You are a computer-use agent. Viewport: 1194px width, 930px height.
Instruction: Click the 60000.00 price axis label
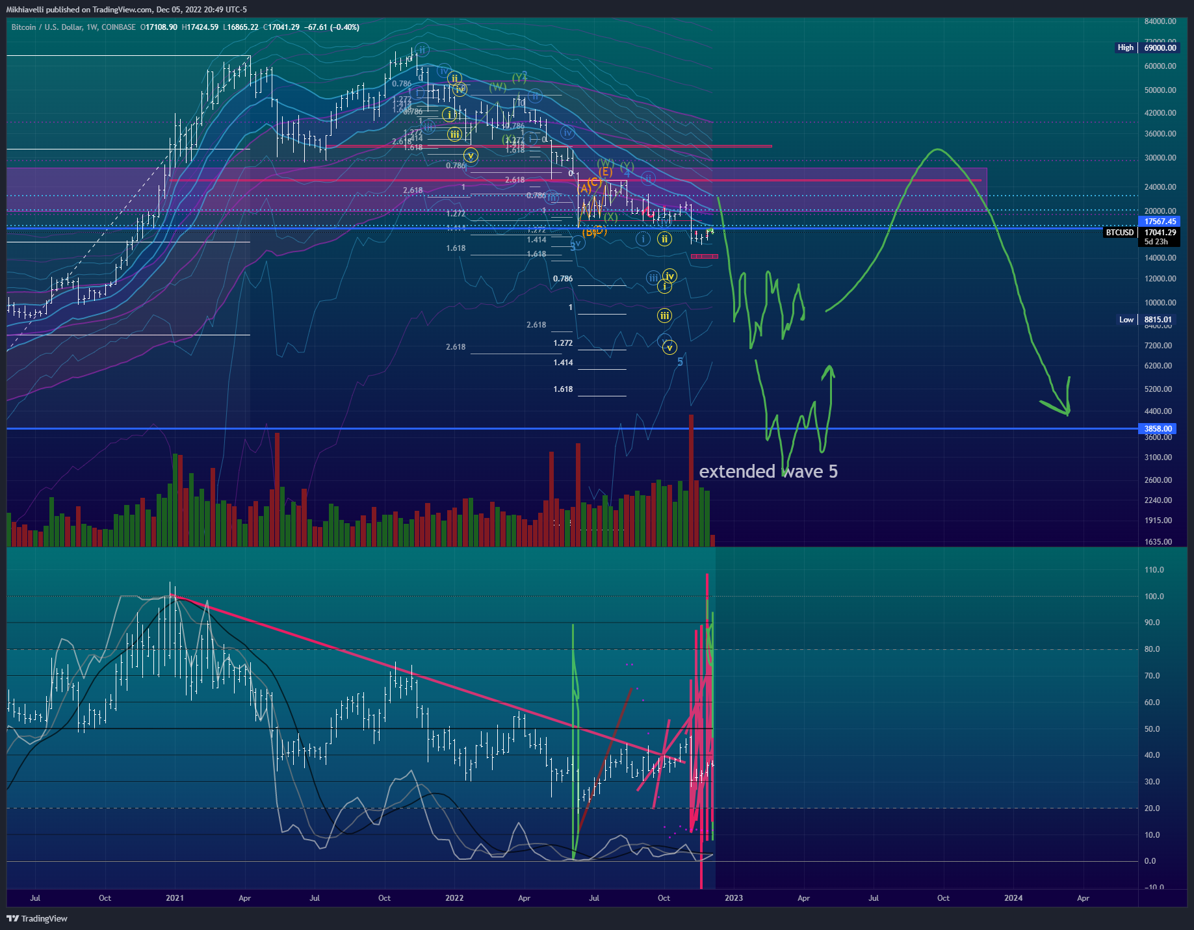coord(1160,66)
